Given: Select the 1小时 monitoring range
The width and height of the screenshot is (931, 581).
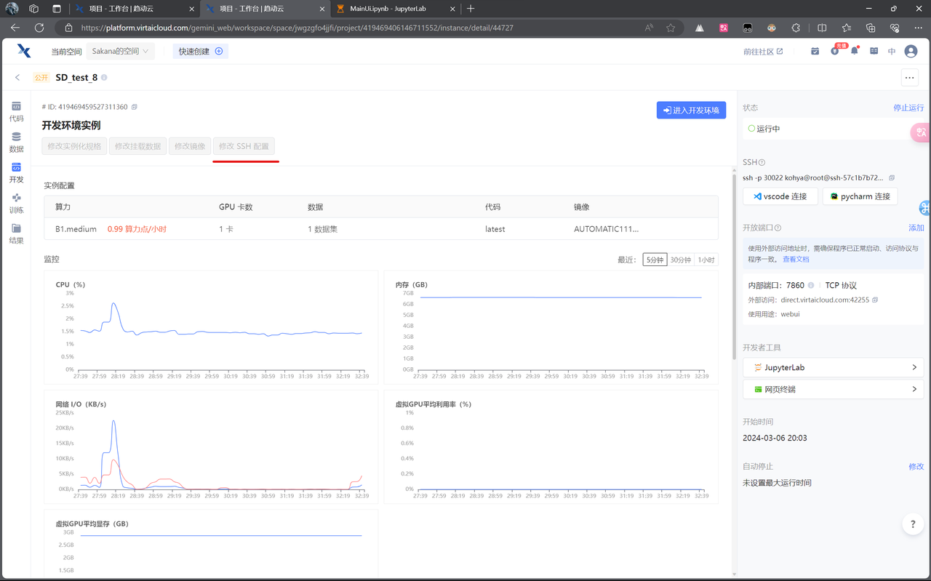Looking at the screenshot, I should tap(706, 260).
